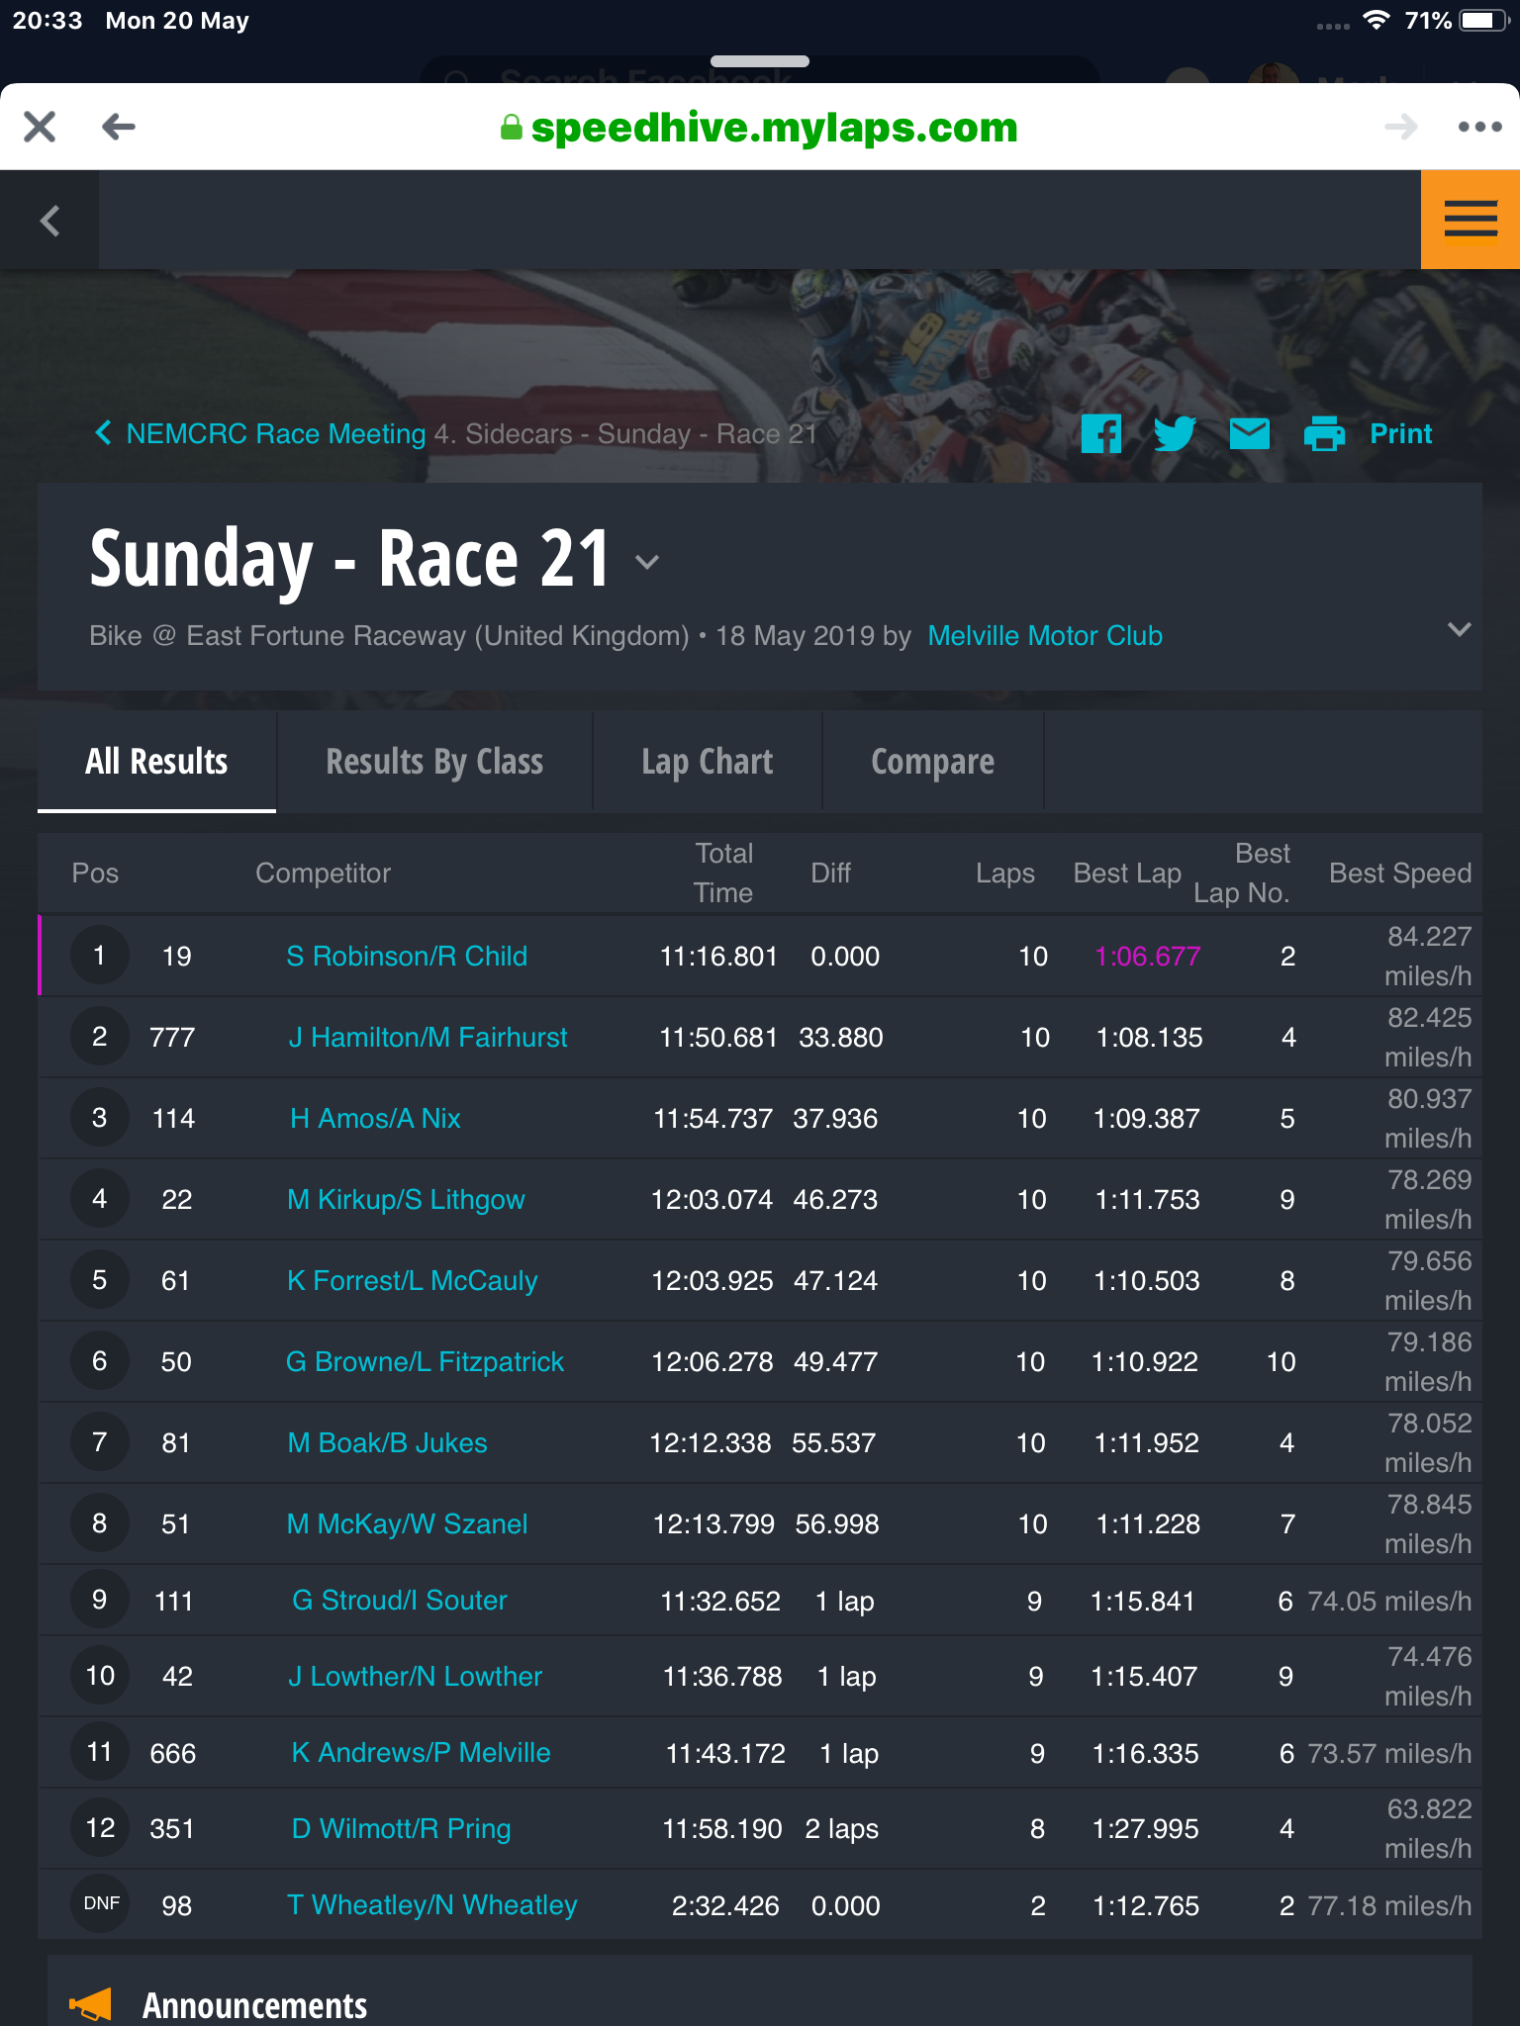
Task: Open browser three-dots options menu
Action: click(x=1480, y=127)
